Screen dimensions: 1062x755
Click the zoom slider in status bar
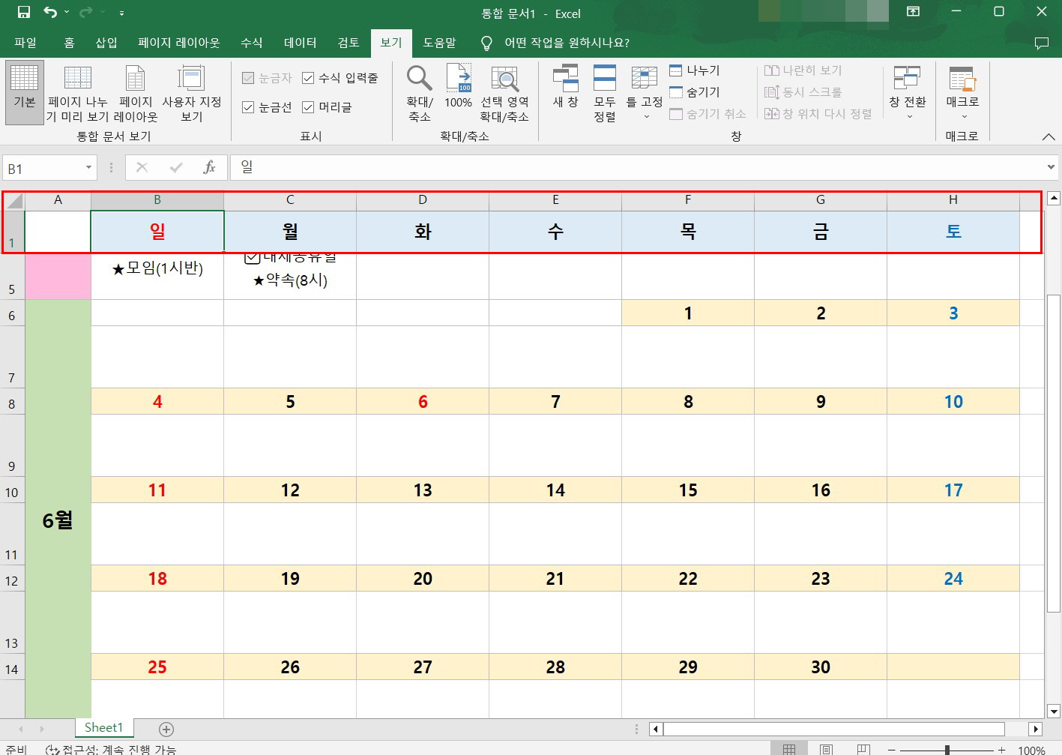947,750
